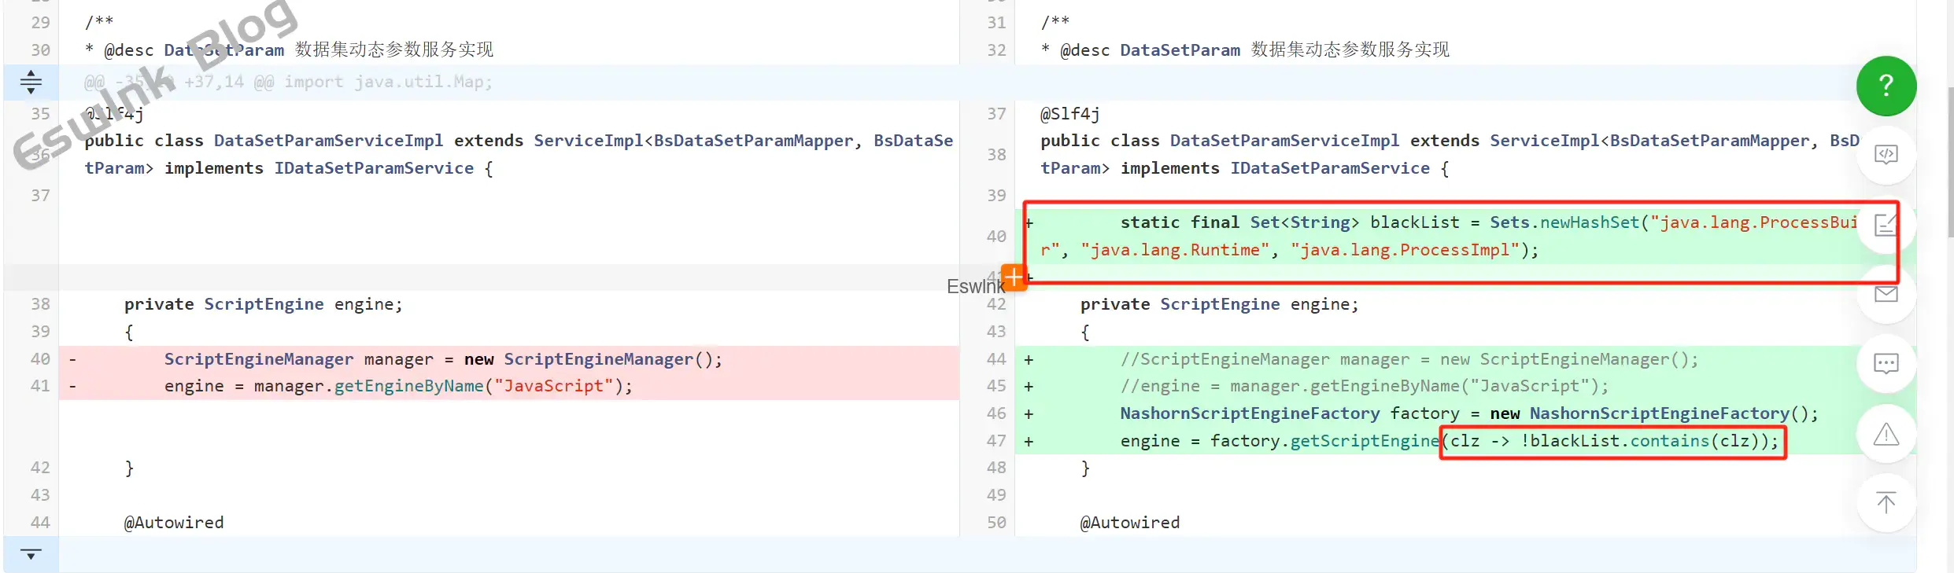1954x573 pixels.
Task: Click the edit note pencil icon
Action: pos(1886,225)
